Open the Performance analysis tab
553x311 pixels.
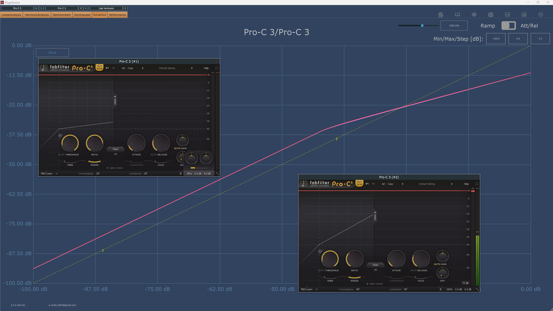(x=118, y=15)
